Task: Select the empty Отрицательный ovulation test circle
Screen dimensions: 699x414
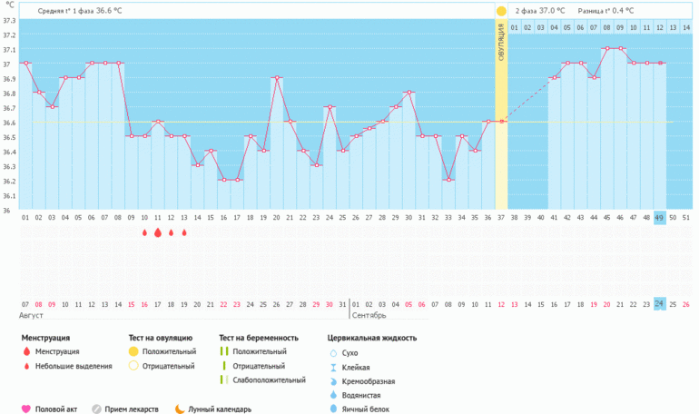Action: (x=133, y=366)
